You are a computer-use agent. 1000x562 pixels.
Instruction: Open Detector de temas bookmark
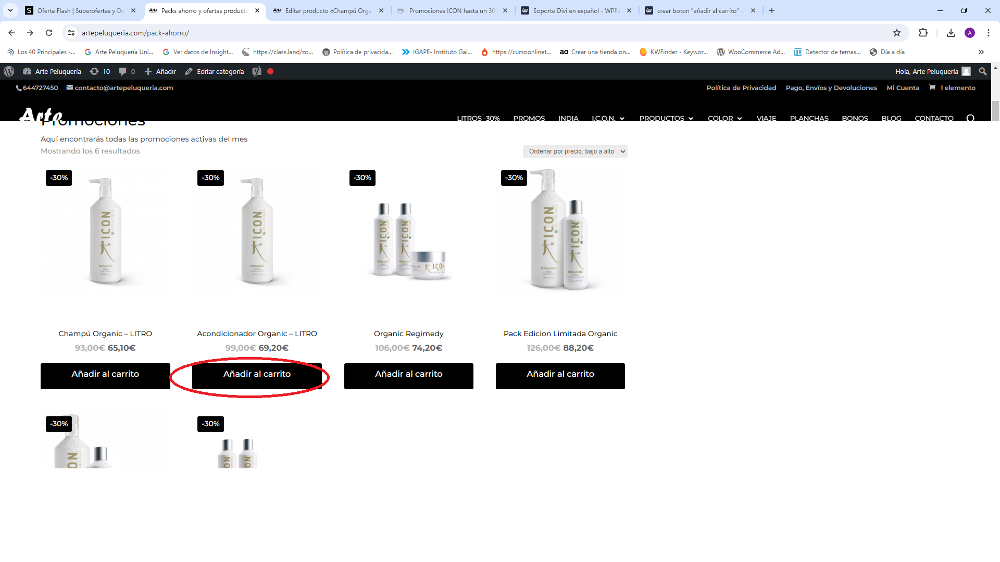point(827,52)
